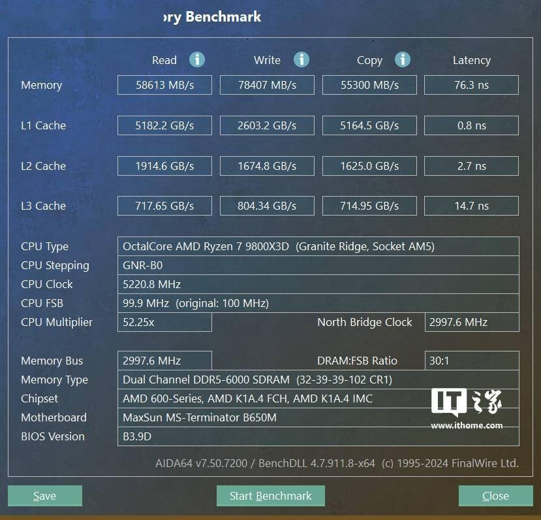Click the CPU Type field Ryzen 7 9800X3D
The height and width of the screenshot is (520, 541).
(x=318, y=246)
